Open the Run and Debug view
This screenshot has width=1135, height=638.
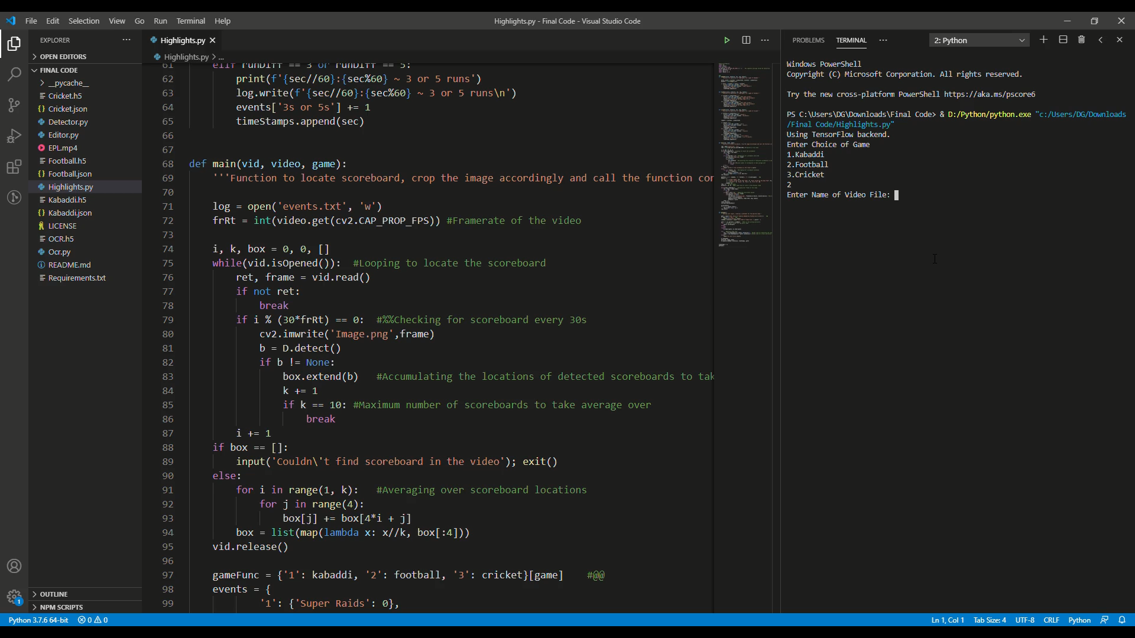14,136
